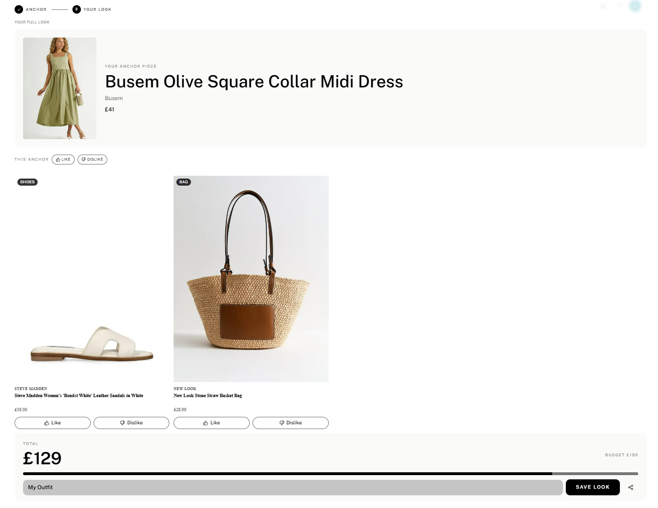Screen dimensions: 658x508
Task: Click the step 2 Your Look indicator
Action: [77, 9]
